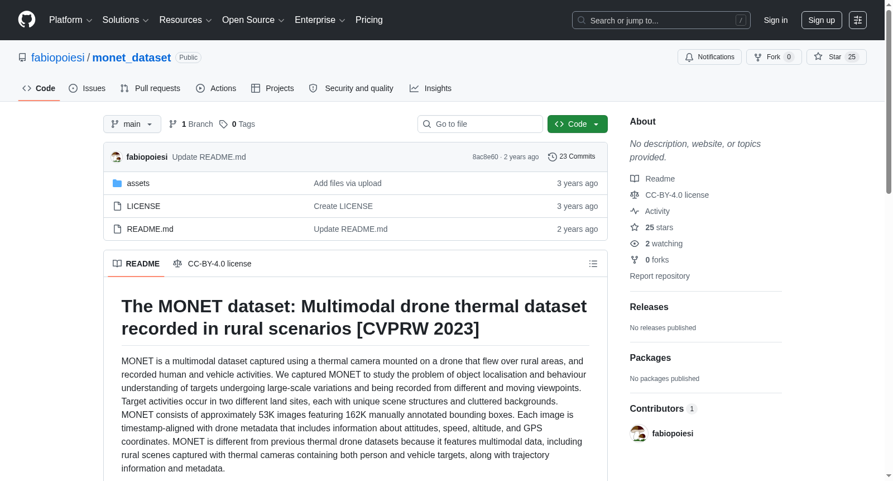Click the Sign in link

[x=776, y=20]
